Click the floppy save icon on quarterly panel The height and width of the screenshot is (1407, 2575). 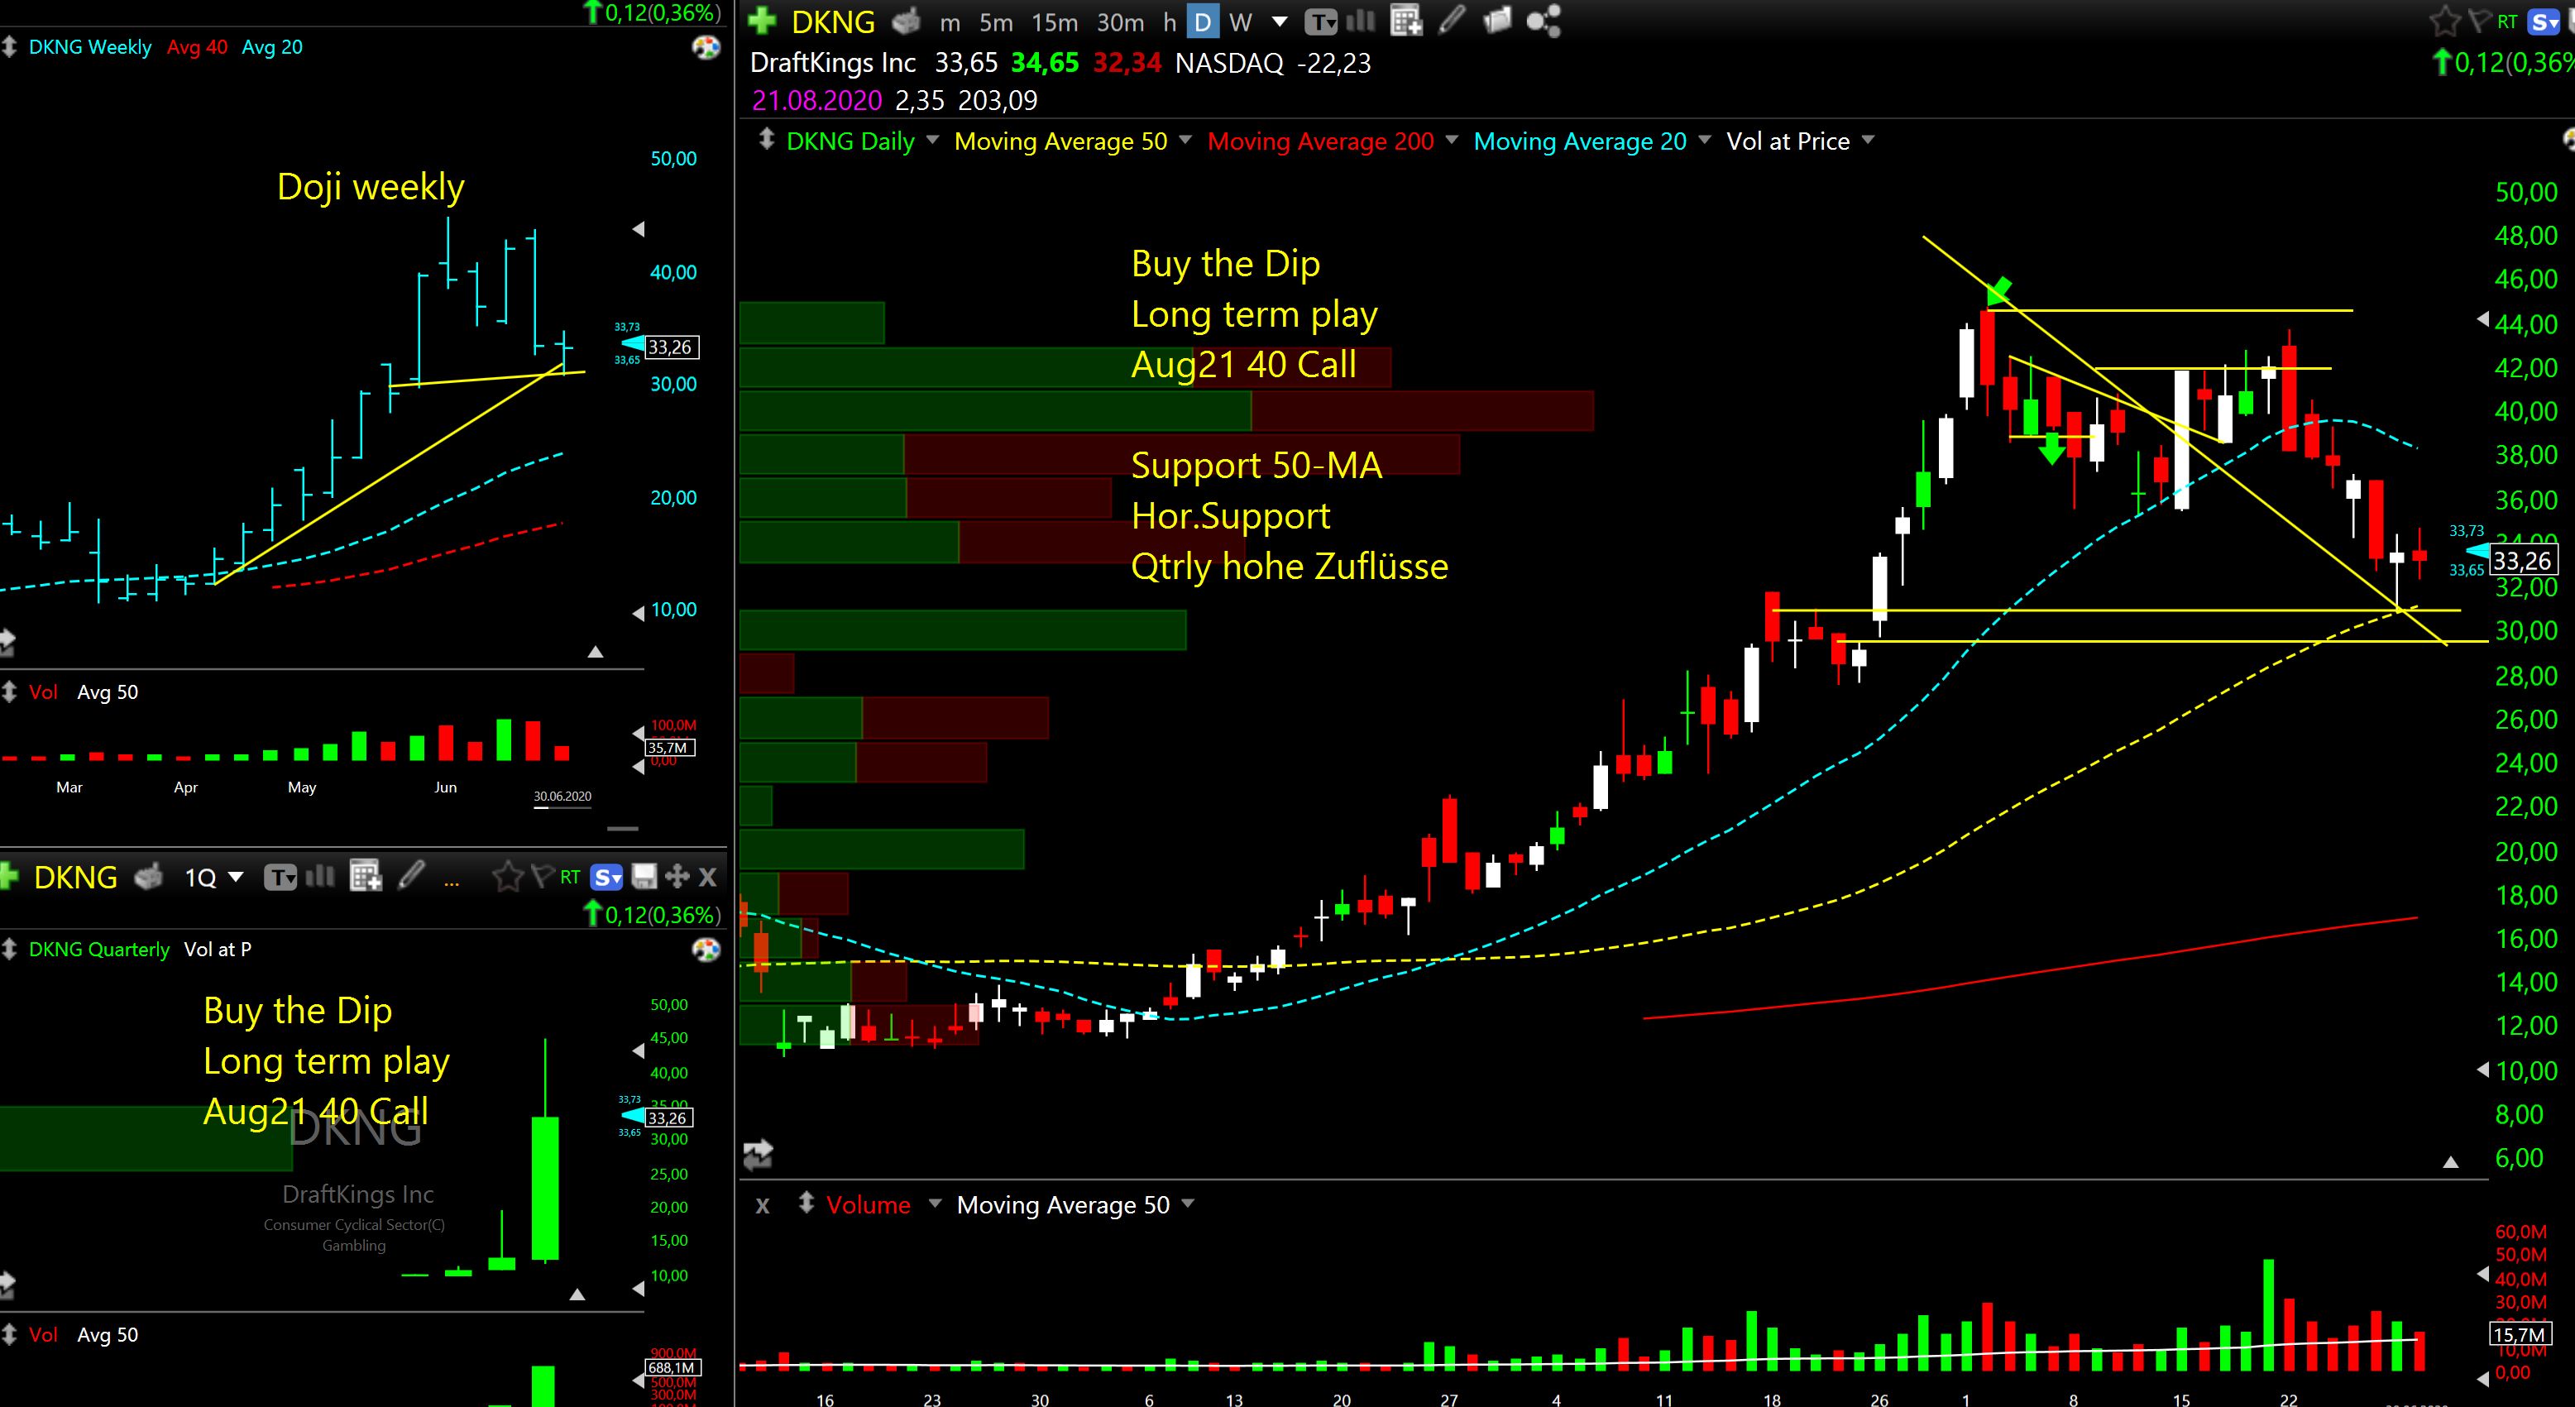(644, 877)
